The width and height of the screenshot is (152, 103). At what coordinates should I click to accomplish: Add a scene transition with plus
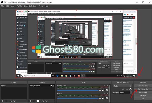(x=123, y=89)
